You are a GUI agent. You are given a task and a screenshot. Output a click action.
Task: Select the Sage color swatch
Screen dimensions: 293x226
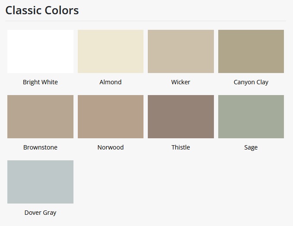[251, 117]
